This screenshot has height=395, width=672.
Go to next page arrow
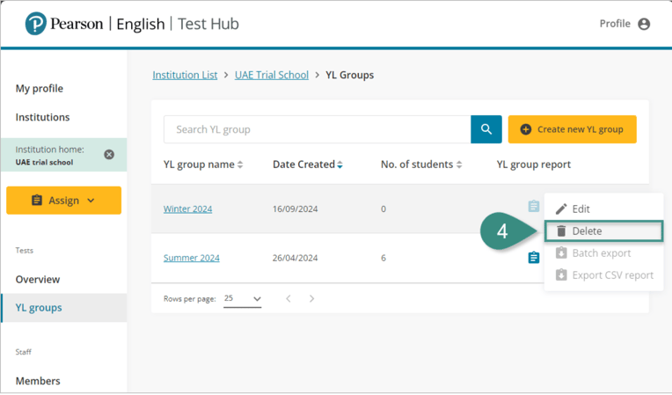click(311, 299)
